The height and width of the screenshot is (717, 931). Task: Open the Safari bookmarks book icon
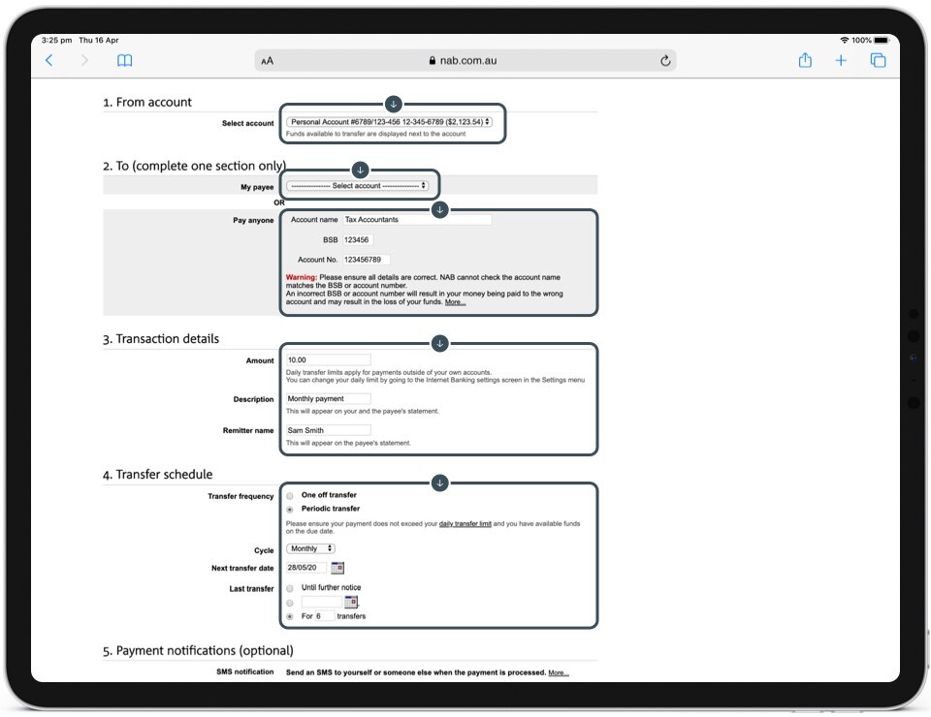click(x=124, y=60)
